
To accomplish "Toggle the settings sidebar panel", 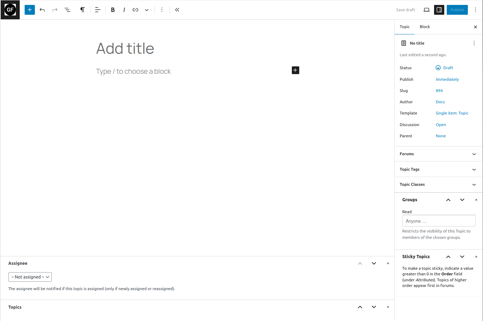I will click(439, 10).
